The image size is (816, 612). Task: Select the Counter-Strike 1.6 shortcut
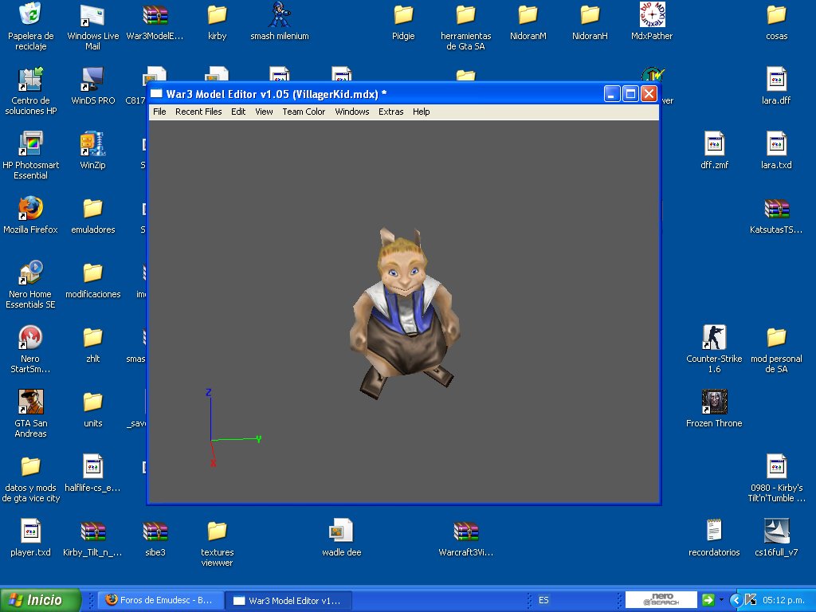pyautogui.click(x=714, y=349)
